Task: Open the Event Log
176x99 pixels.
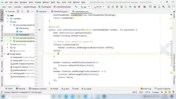Action: pyautogui.click(x=146, y=89)
